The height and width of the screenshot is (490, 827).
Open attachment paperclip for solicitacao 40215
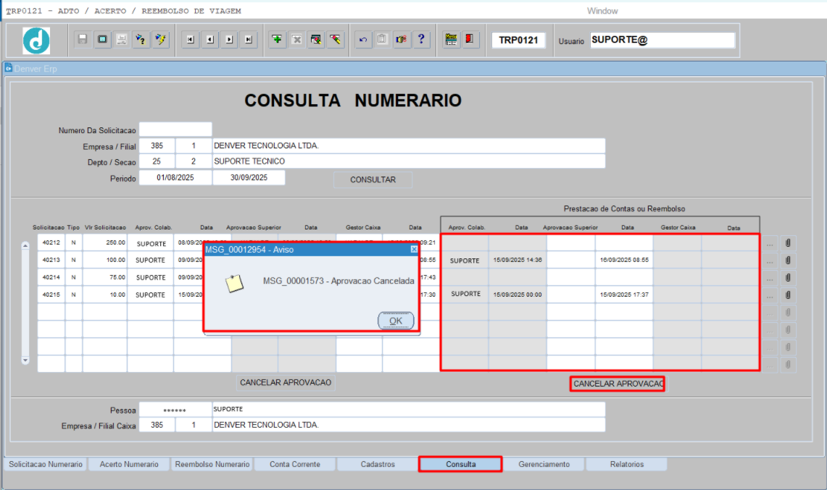coord(788,295)
